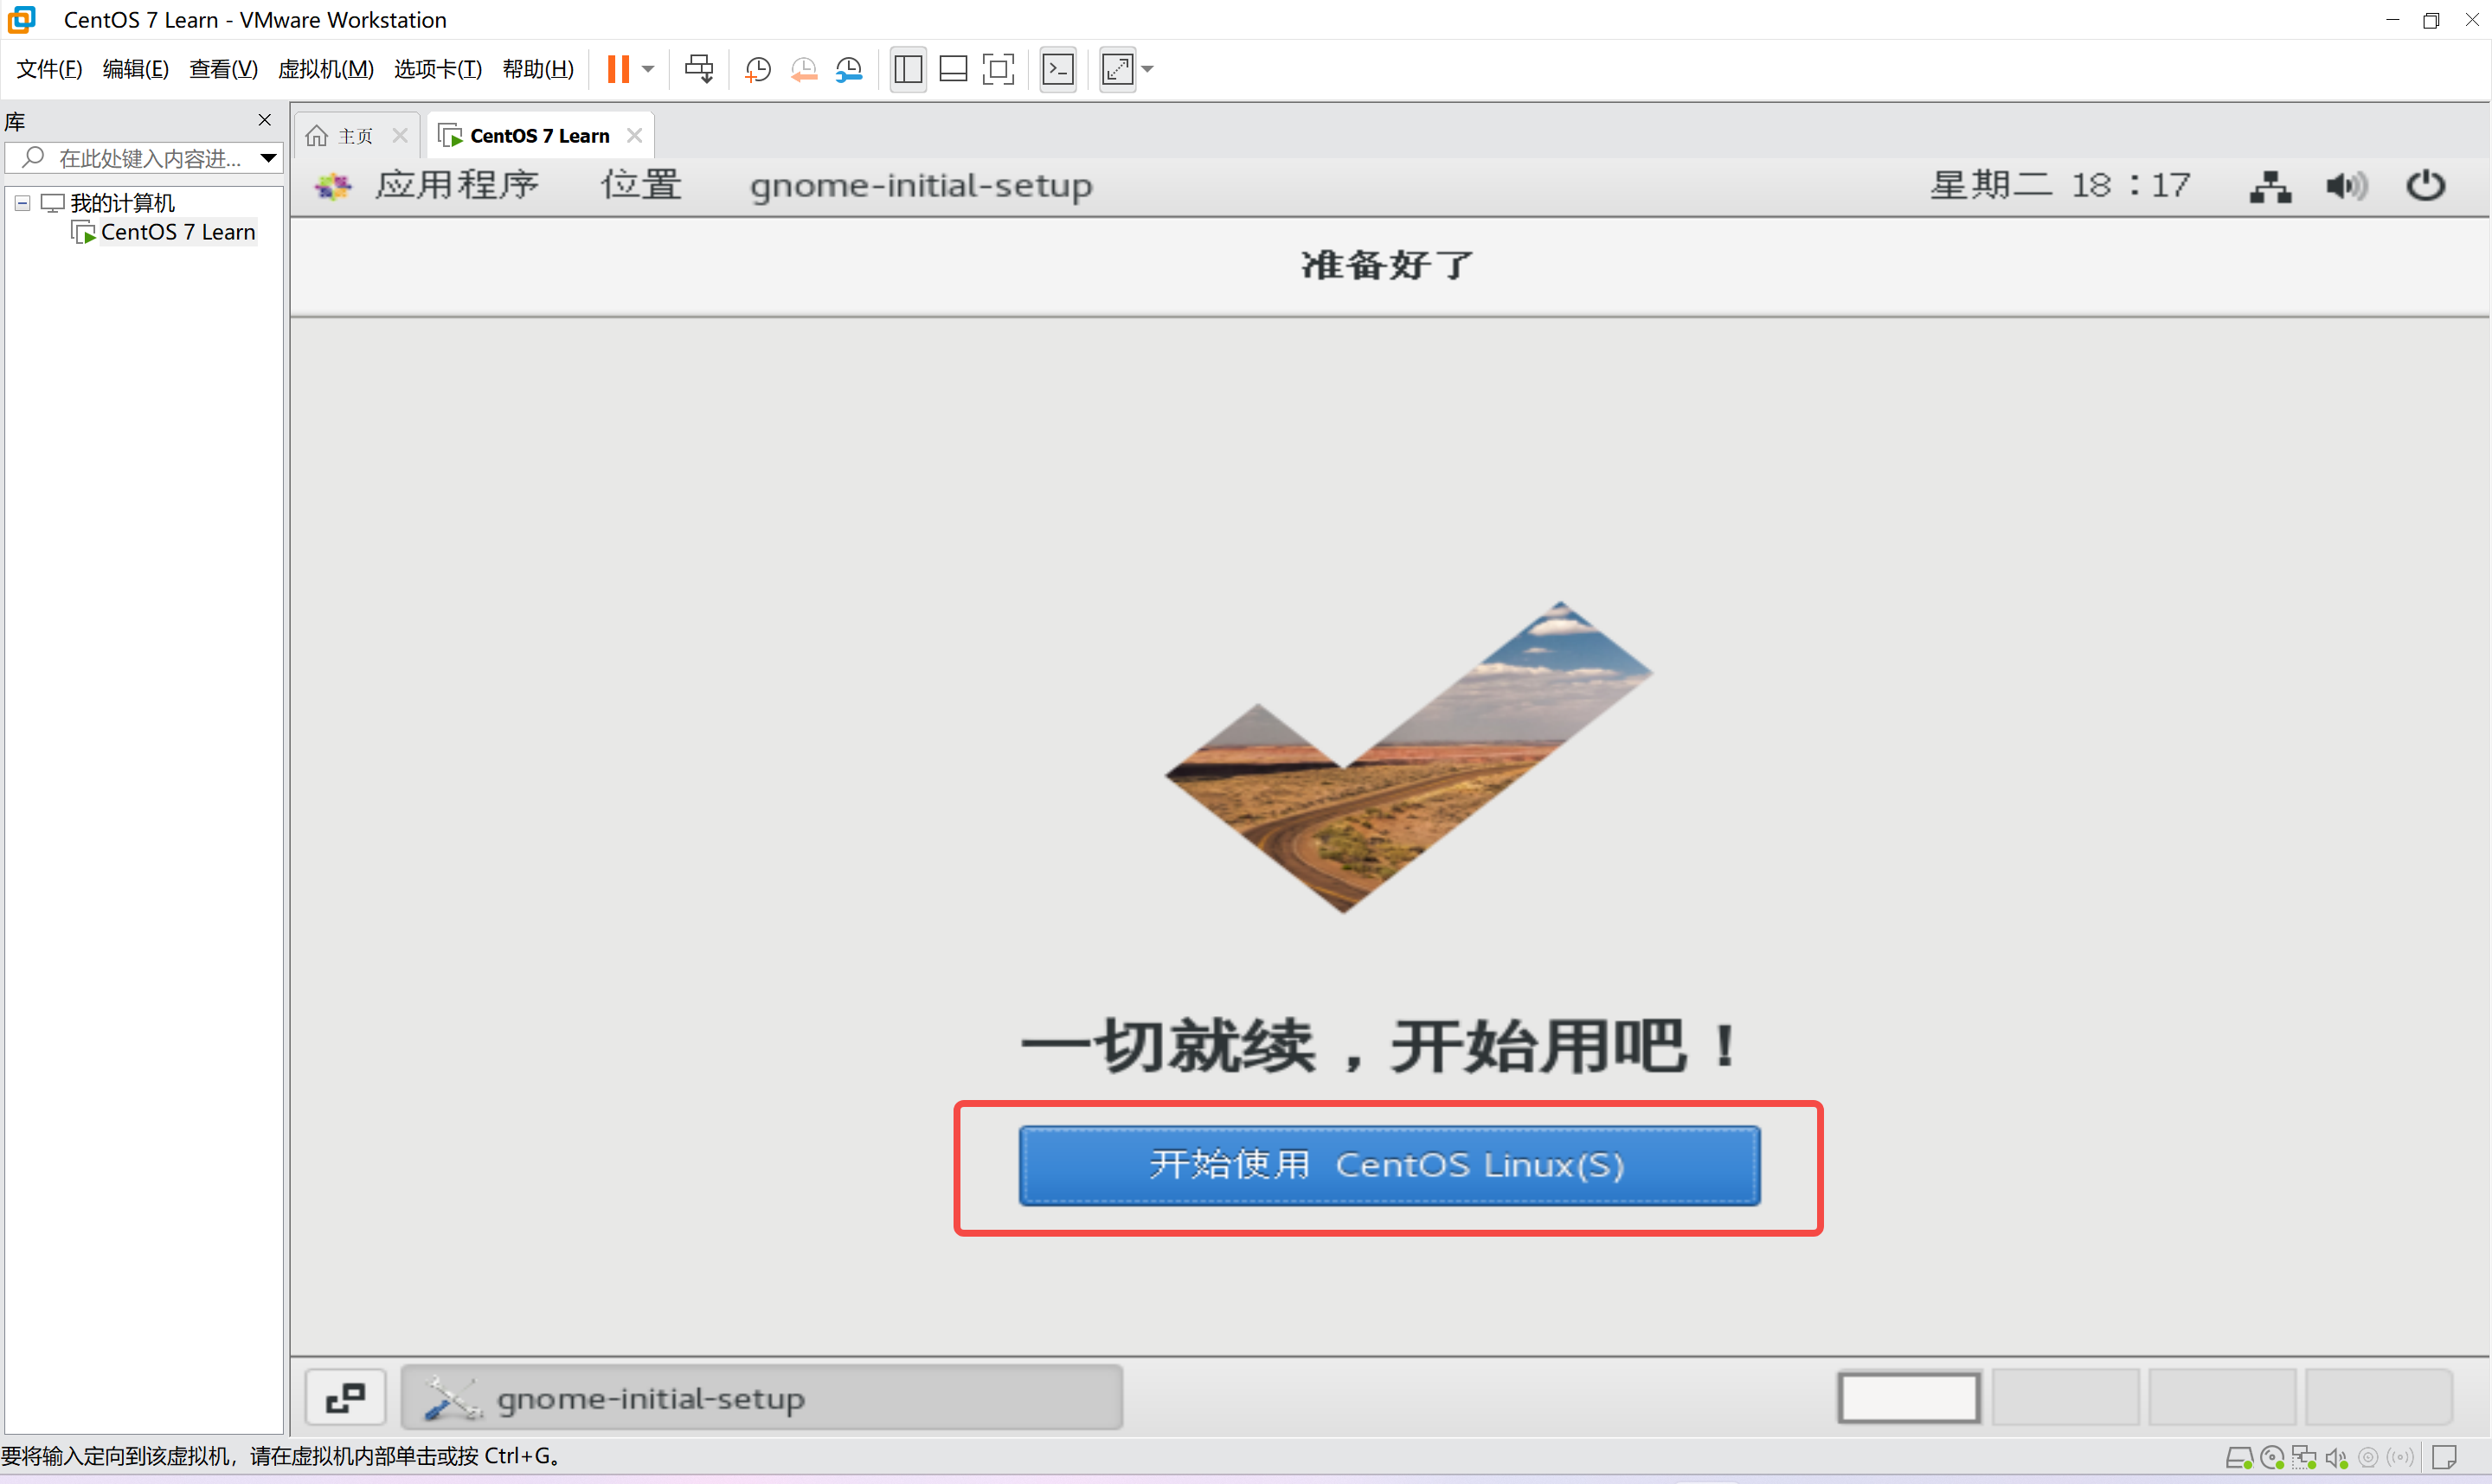Open the 虚拟机(M) menu
The height and width of the screenshot is (1484, 2492).
pos(326,69)
